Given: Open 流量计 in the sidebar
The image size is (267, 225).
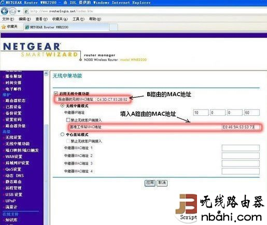Looking at the screenshot, I should [x=11, y=207].
